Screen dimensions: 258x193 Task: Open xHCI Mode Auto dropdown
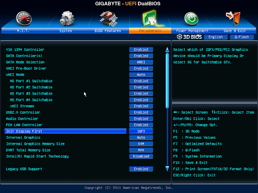click(141, 75)
